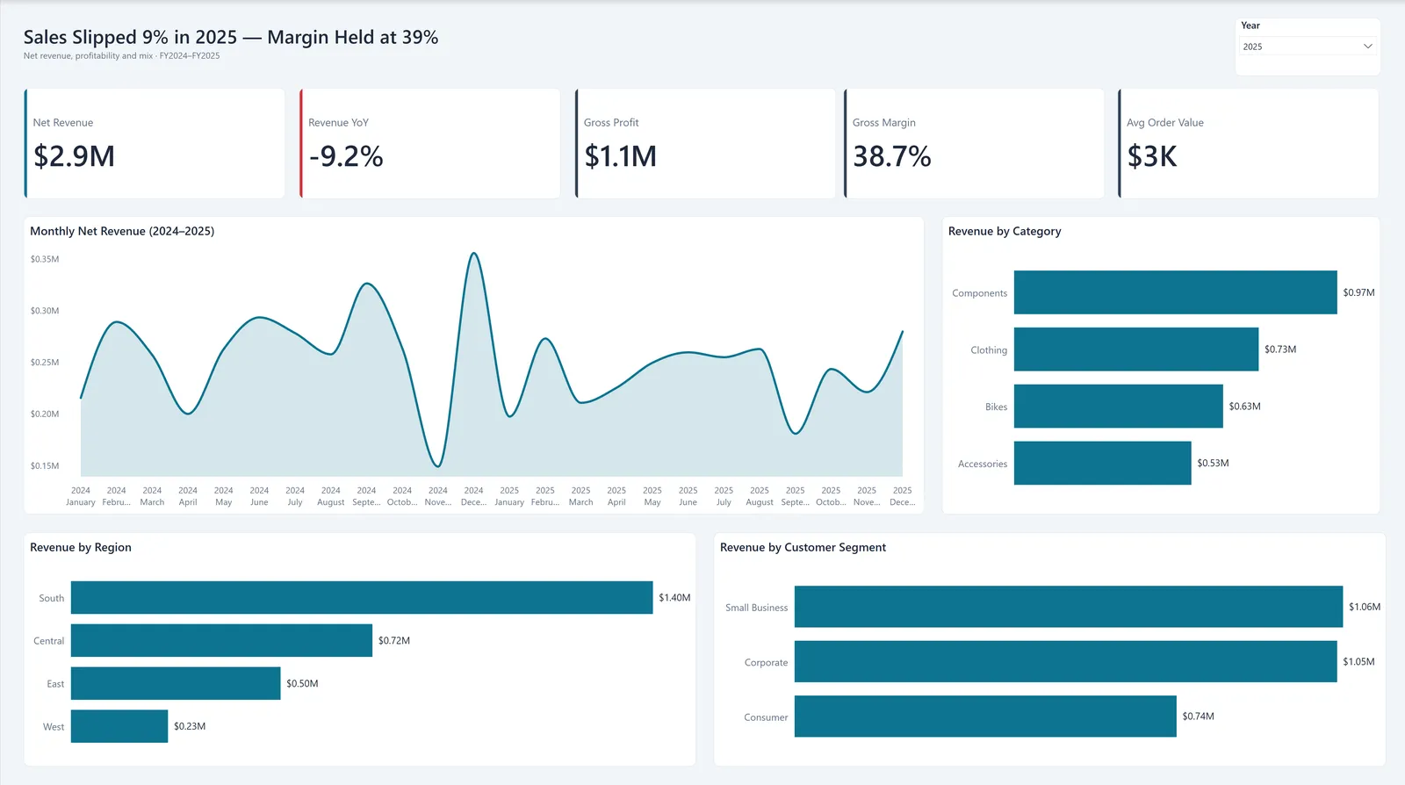
Task: Select the Small Business segment bar
Action: pyautogui.click(x=1069, y=607)
